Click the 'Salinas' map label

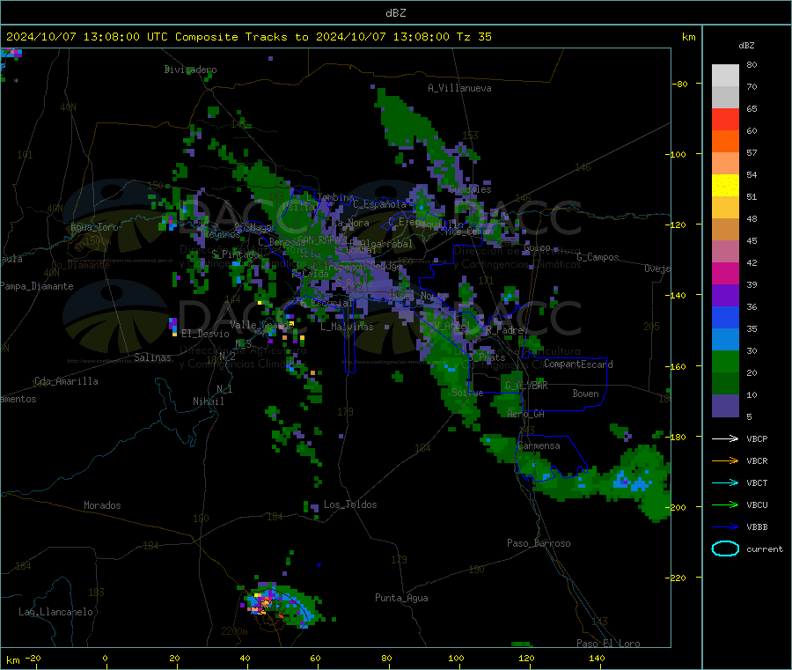152,357
